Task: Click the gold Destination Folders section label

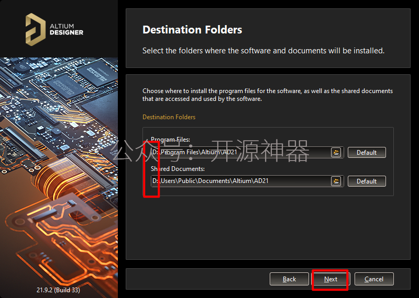Action: coord(169,117)
